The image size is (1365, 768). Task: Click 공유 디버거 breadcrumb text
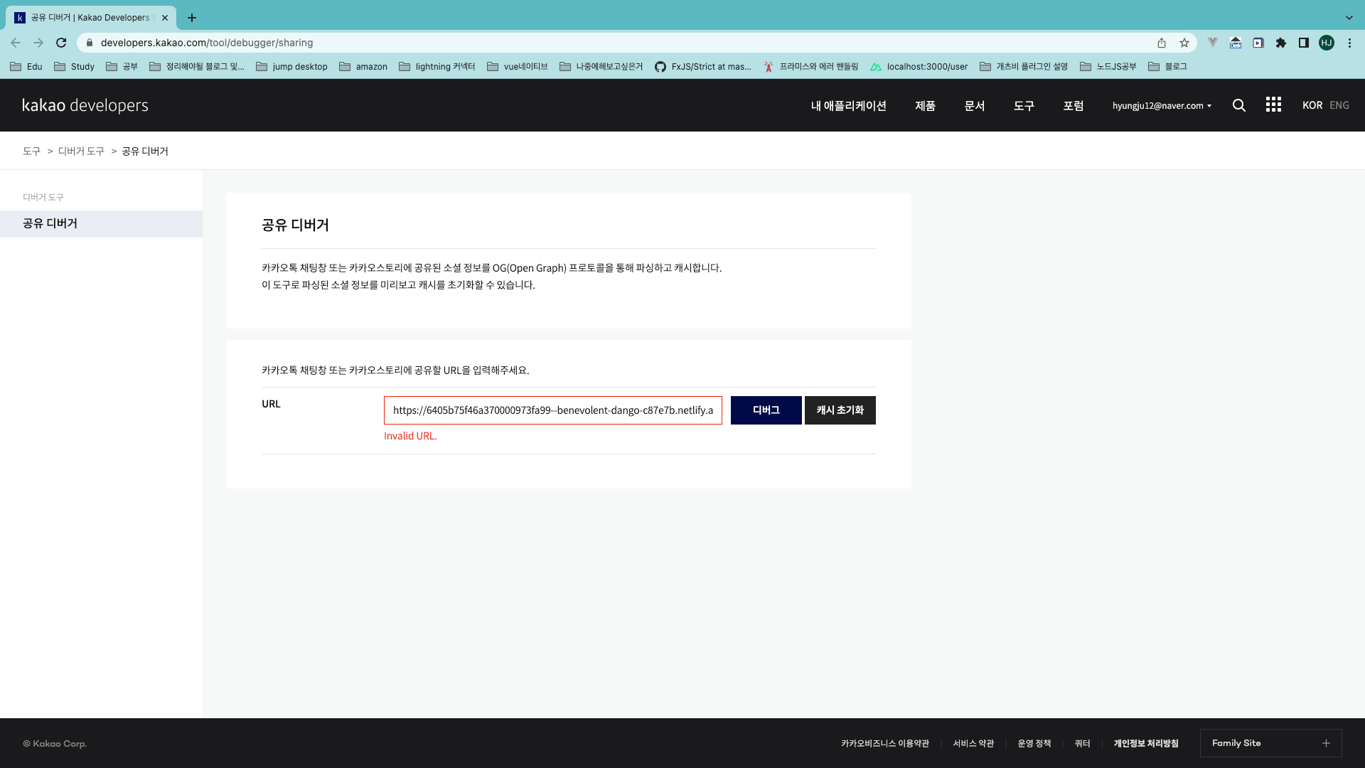[145, 151]
